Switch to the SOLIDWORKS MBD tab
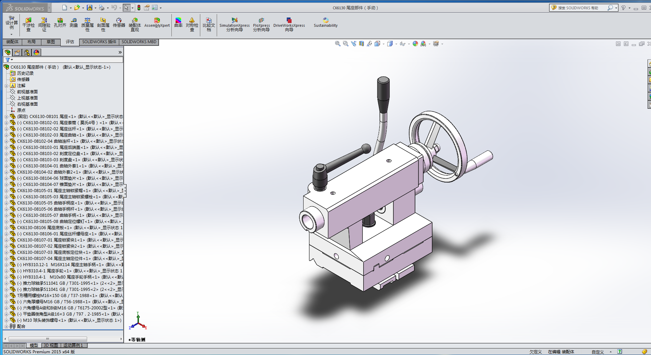The image size is (651, 355). click(139, 42)
